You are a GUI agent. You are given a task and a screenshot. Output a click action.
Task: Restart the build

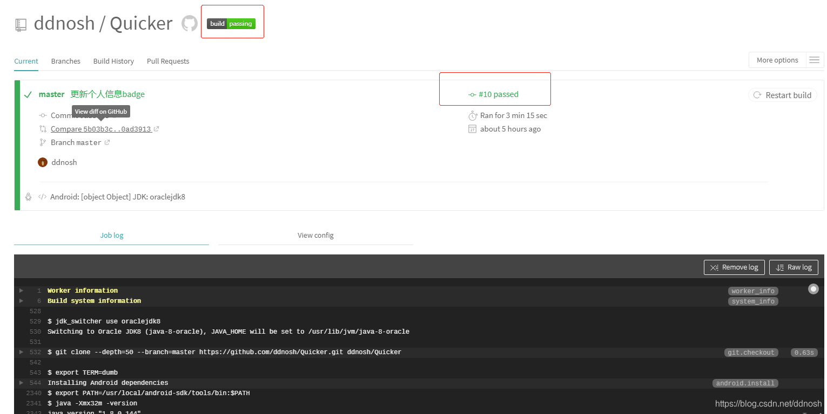[x=782, y=95]
